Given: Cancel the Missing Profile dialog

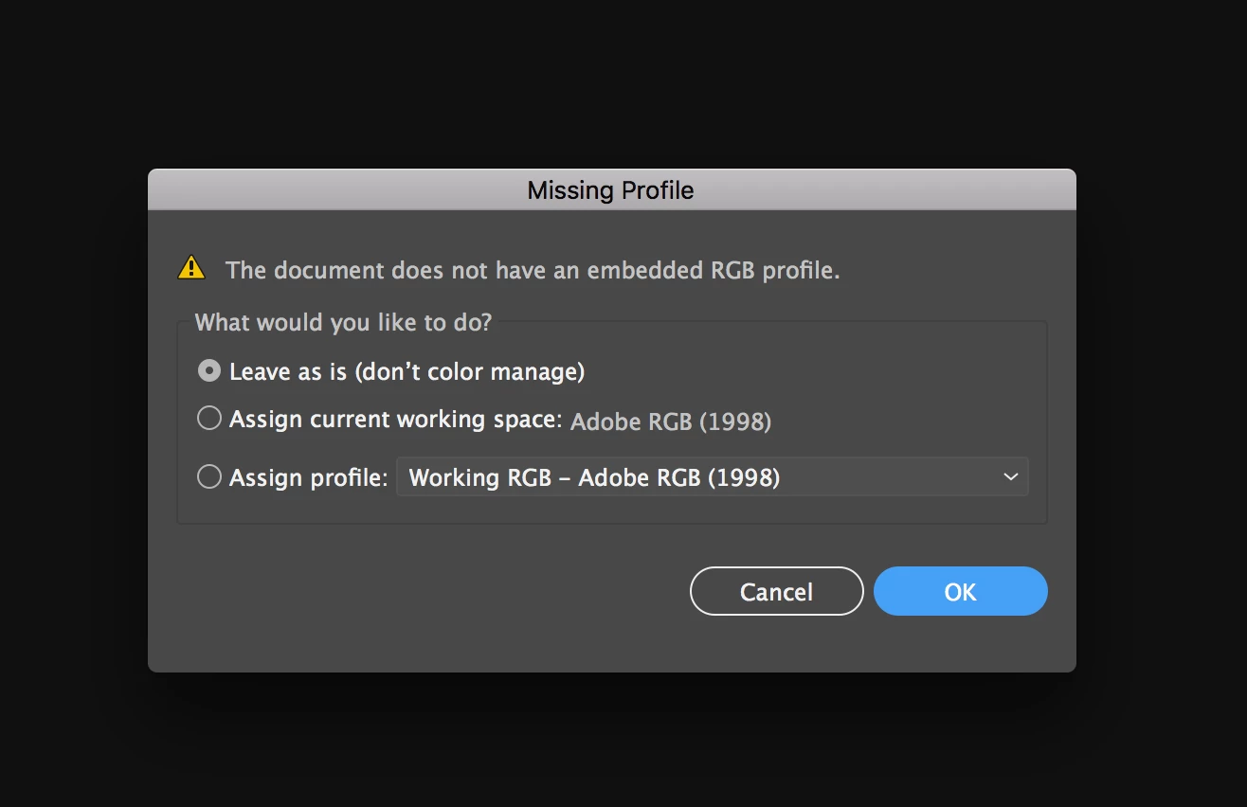Looking at the screenshot, I should pos(776,592).
